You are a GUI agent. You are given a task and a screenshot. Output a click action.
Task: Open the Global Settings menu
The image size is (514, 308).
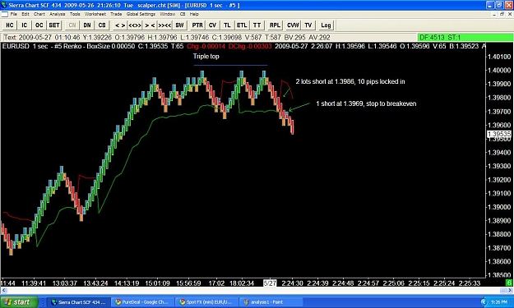coord(141,14)
